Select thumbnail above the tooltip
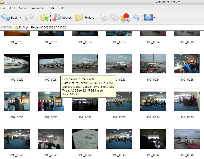The height and width of the screenshot is (159, 204). [85, 64]
